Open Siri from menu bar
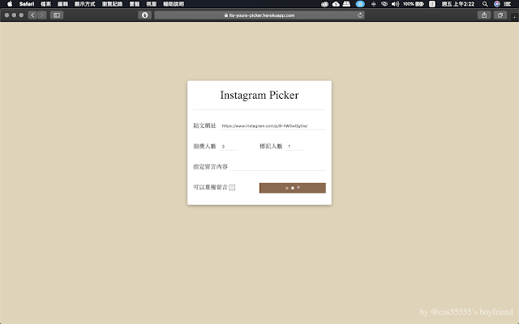 point(497,4)
